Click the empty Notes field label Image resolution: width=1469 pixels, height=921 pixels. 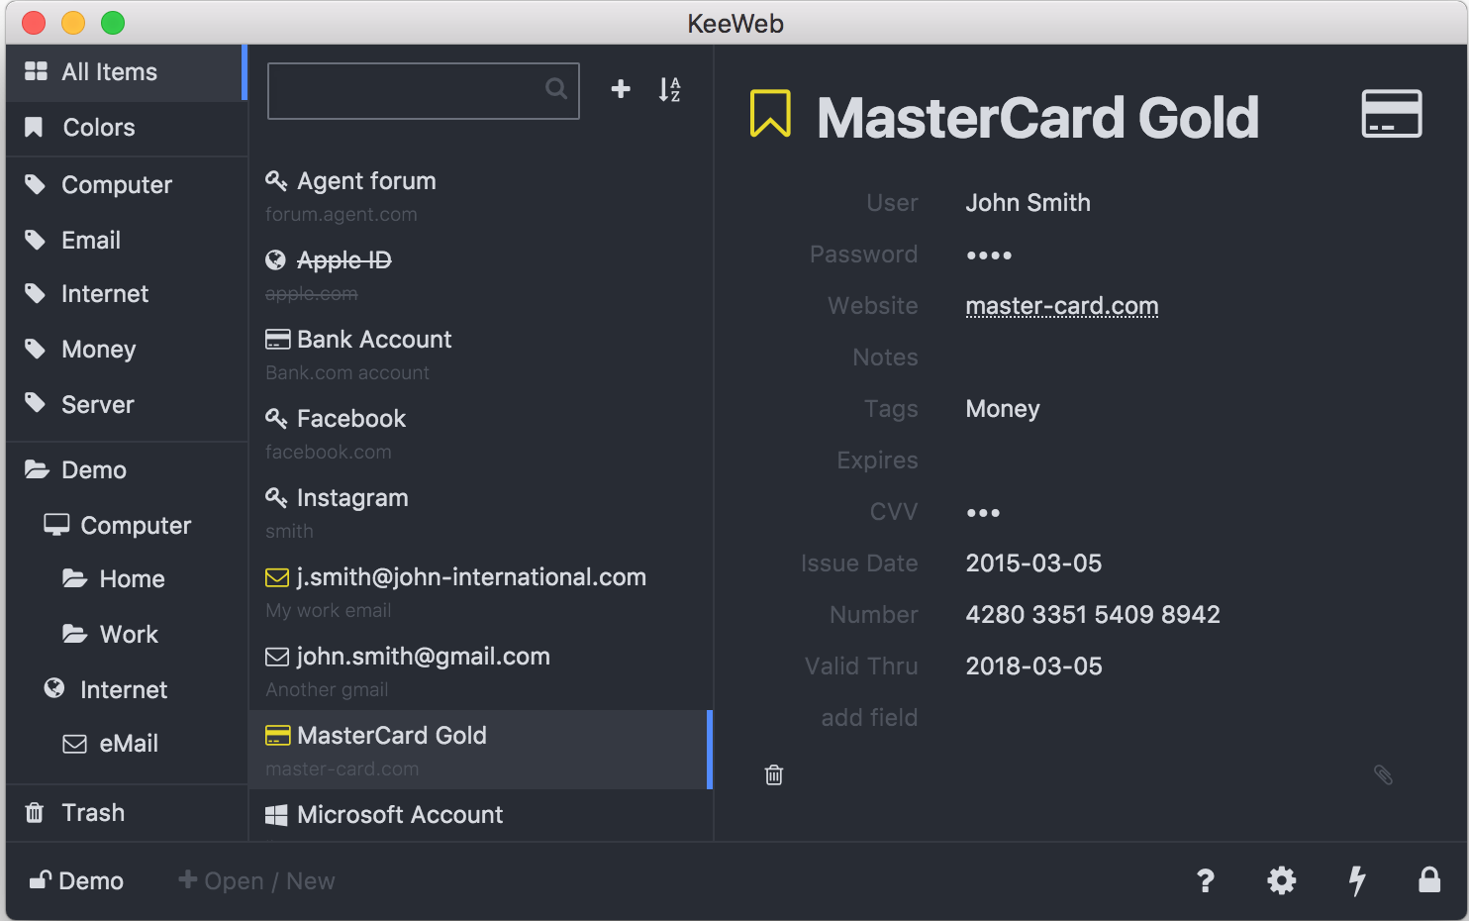point(885,358)
